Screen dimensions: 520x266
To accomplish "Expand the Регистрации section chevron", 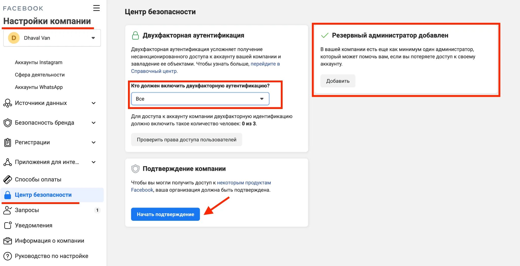I will (x=93, y=143).
